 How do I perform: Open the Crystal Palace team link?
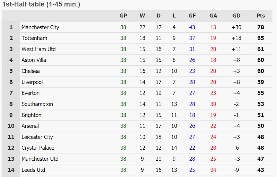click(x=38, y=148)
